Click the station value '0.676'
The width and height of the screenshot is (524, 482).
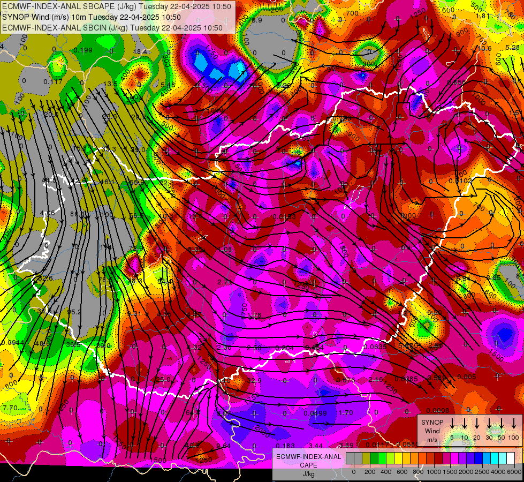coord(346,380)
